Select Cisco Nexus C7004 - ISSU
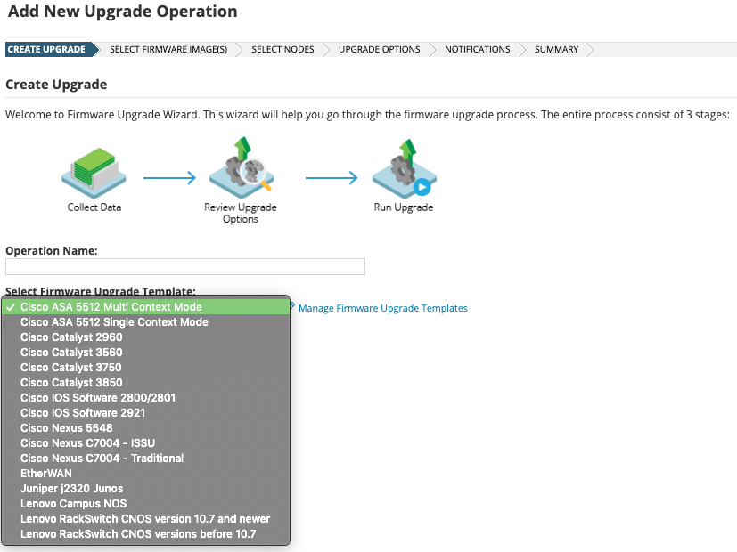Viewport: 737px width, 552px height. tap(146, 443)
